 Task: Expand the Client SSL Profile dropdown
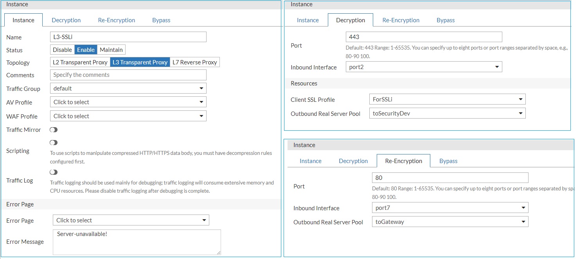tap(447, 99)
